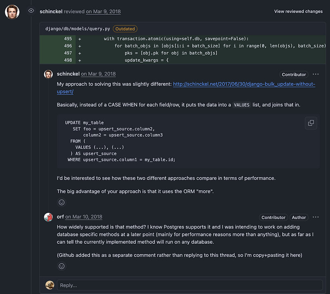Add emoji reaction to schinckel's comment
330x294 pixels.
62,202
